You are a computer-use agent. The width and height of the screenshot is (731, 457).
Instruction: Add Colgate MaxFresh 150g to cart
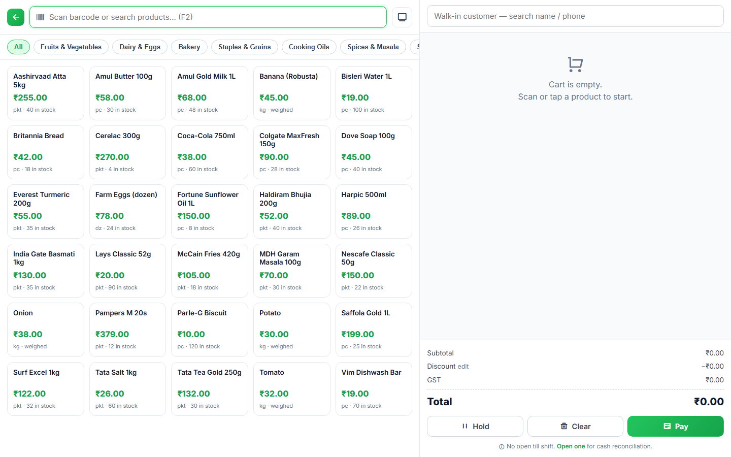(292, 152)
